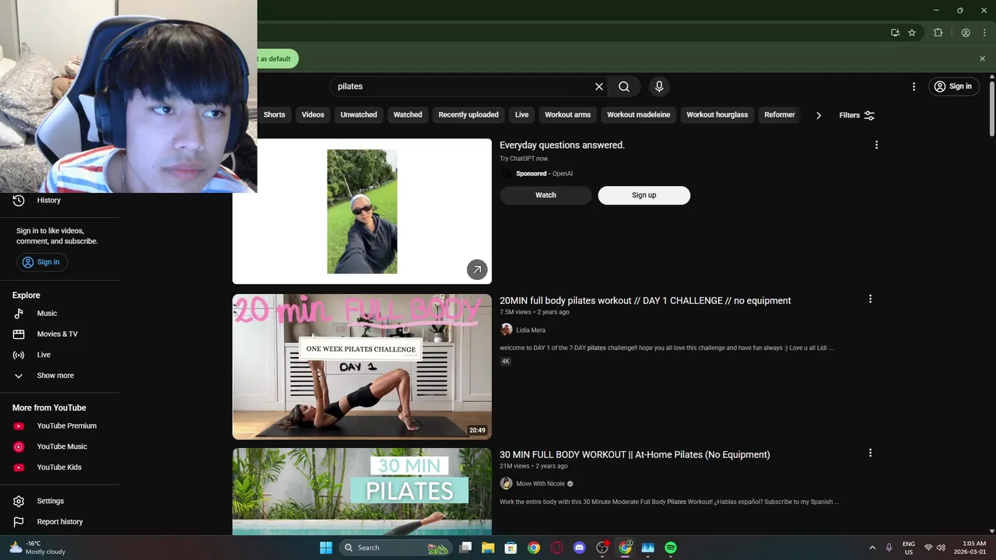Click install/cast icon in address bar
The height and width of the screenshot is (560, 996).
tap(895, 33)
